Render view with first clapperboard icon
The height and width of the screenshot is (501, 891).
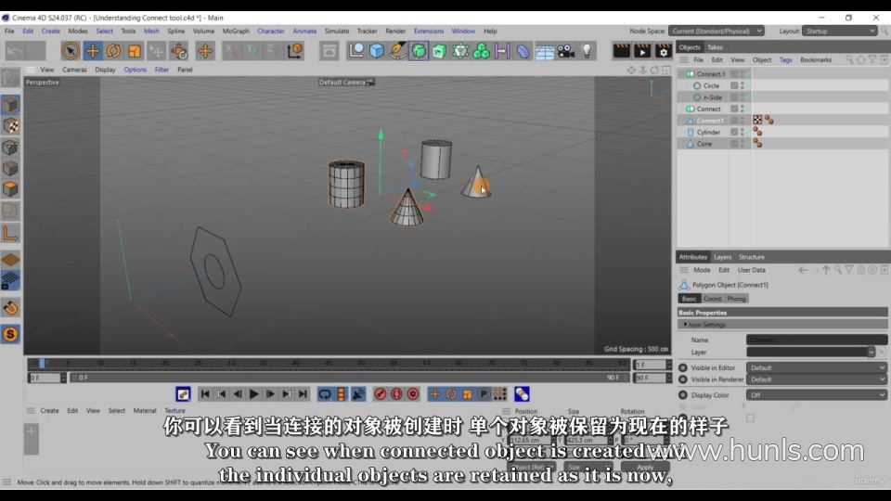[621, 51]
